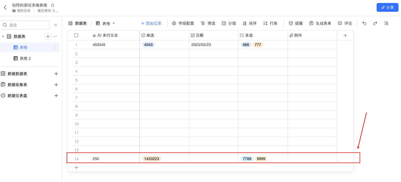
Task: Open the 筛选 filter menu
Action: (x=208, y=23)
